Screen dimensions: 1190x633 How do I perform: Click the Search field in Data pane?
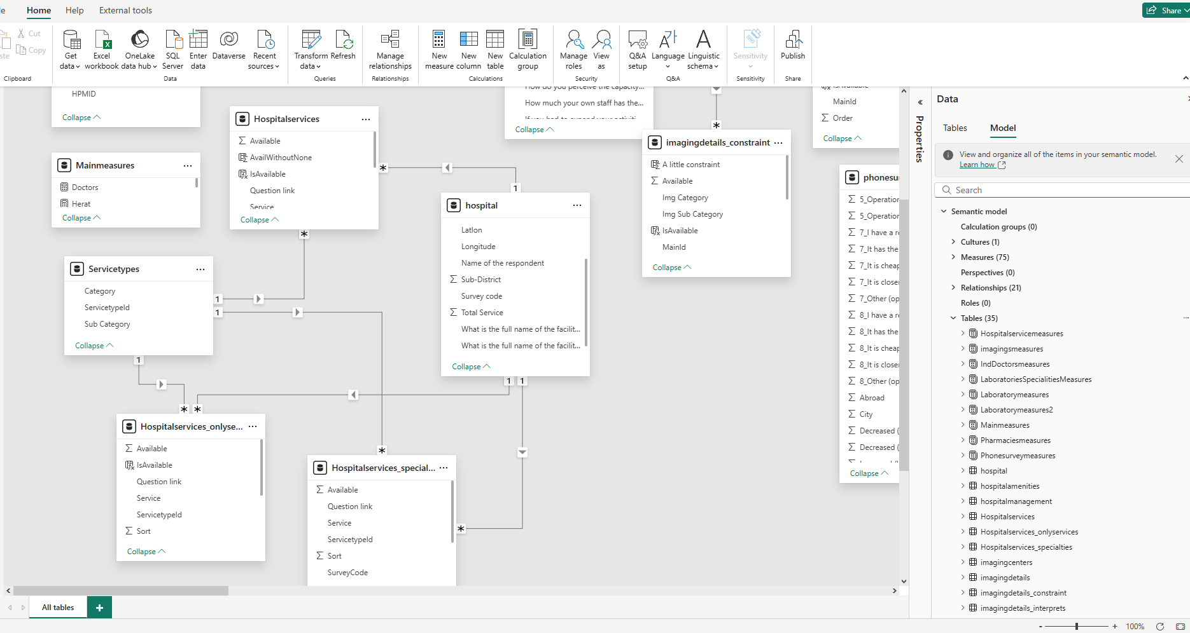tap(1063, 190)
